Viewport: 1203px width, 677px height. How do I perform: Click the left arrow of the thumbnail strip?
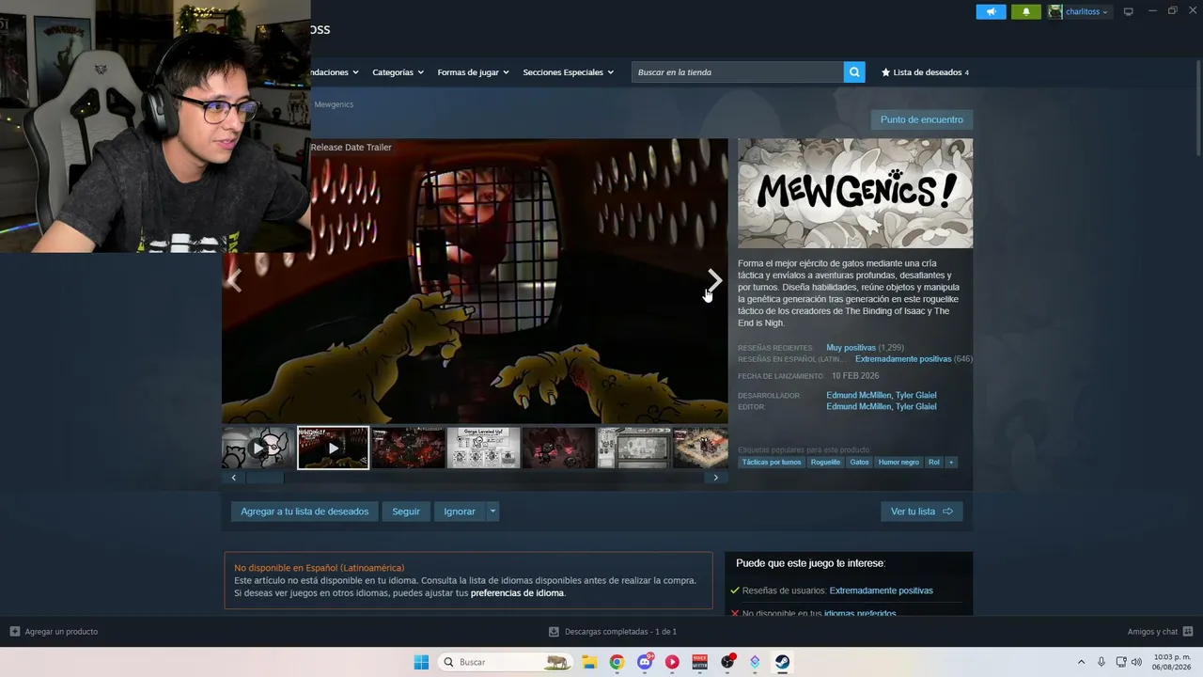coord(234,478)
